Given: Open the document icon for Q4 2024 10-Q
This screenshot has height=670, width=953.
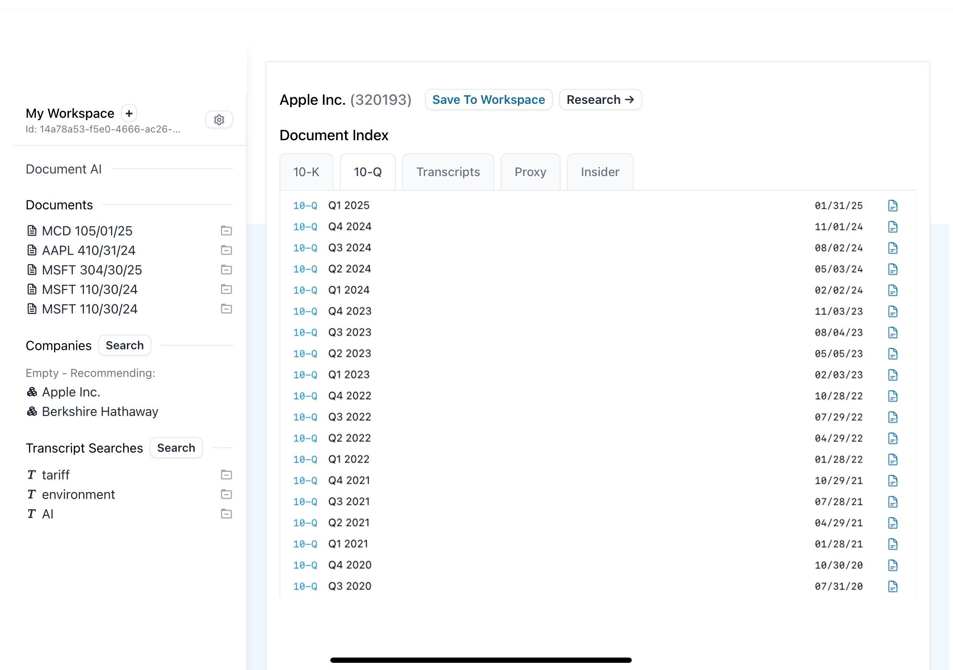Looking at the screenshot, I should click(893, 227).
